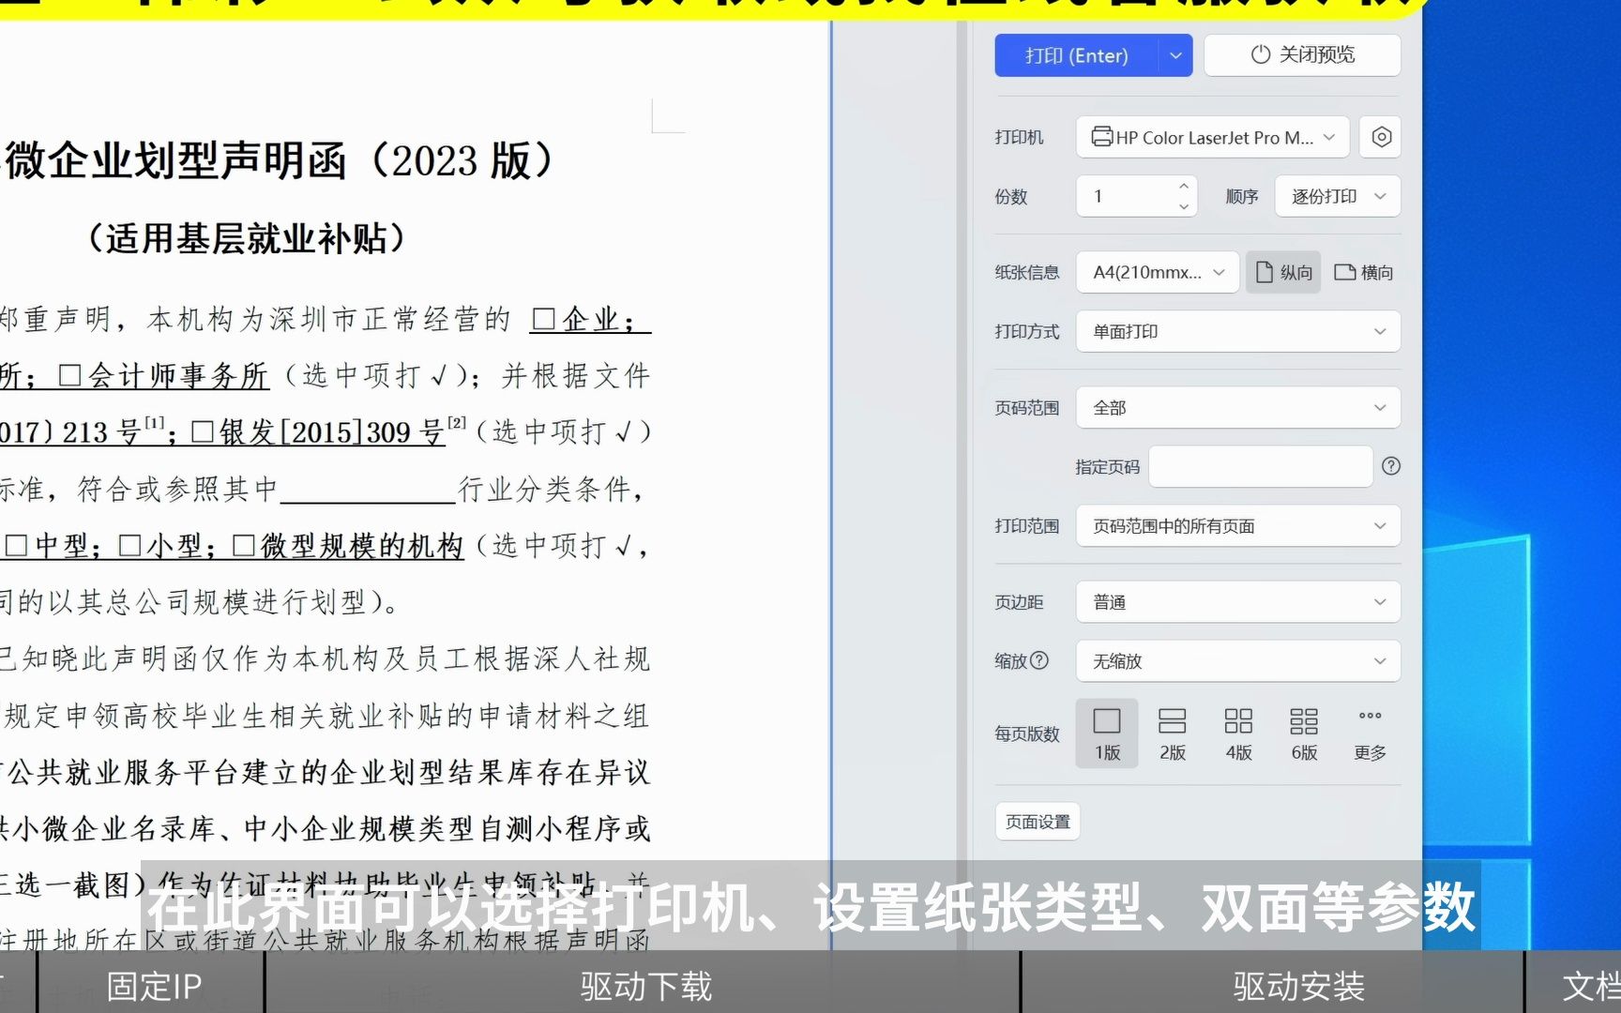Click the subtitle （适用基层就业补贴）
The image size is (1621, 1013).
coord(247,238)
